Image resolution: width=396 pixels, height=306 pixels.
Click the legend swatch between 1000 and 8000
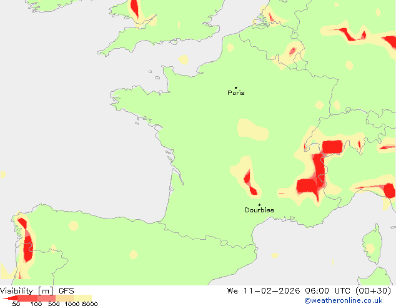[x=82, y=298]
